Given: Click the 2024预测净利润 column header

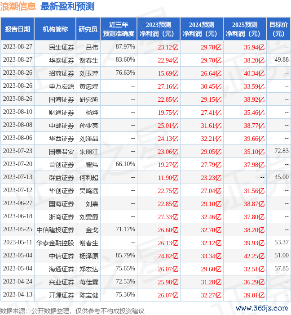Looking at the screenshot, I should click(x=202, y=29).
